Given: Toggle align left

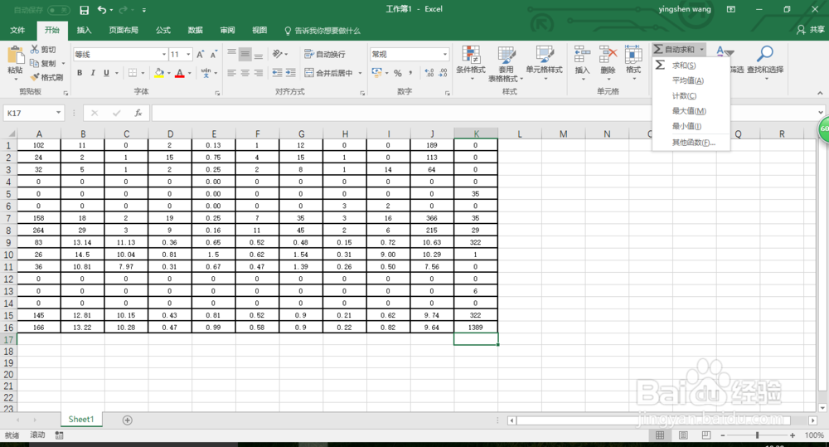Looking at the screenshot, I should click(x=231, y=73).
